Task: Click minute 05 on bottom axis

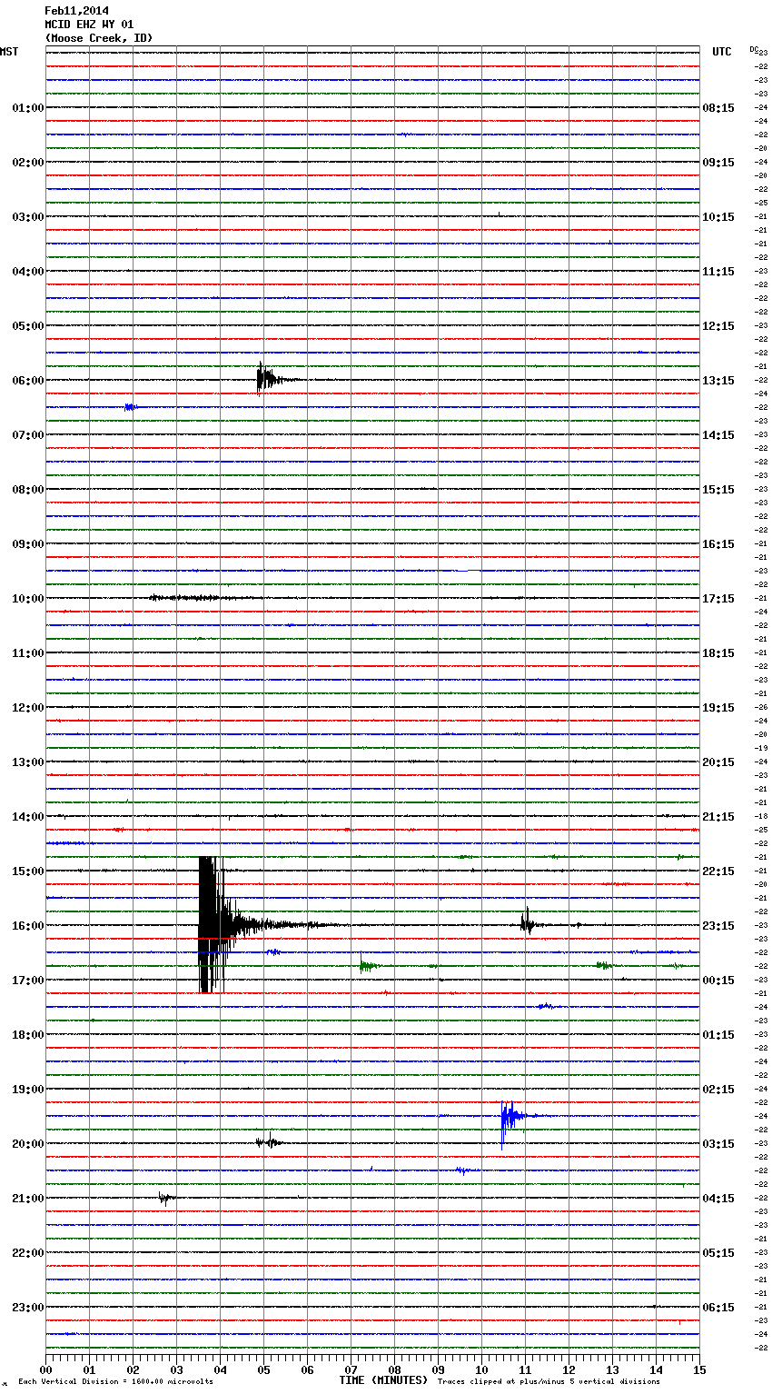Action: (x=264, y=1369)
